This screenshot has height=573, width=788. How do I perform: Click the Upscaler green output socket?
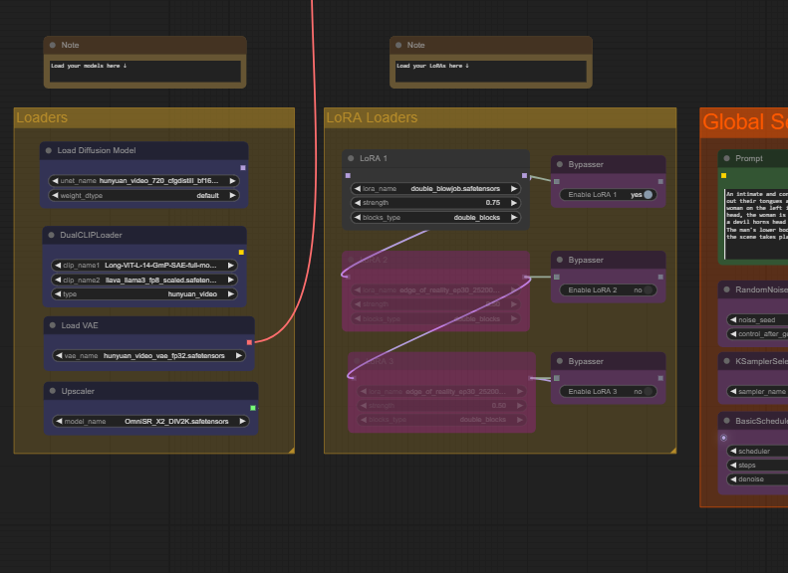(x=253, y=408)
